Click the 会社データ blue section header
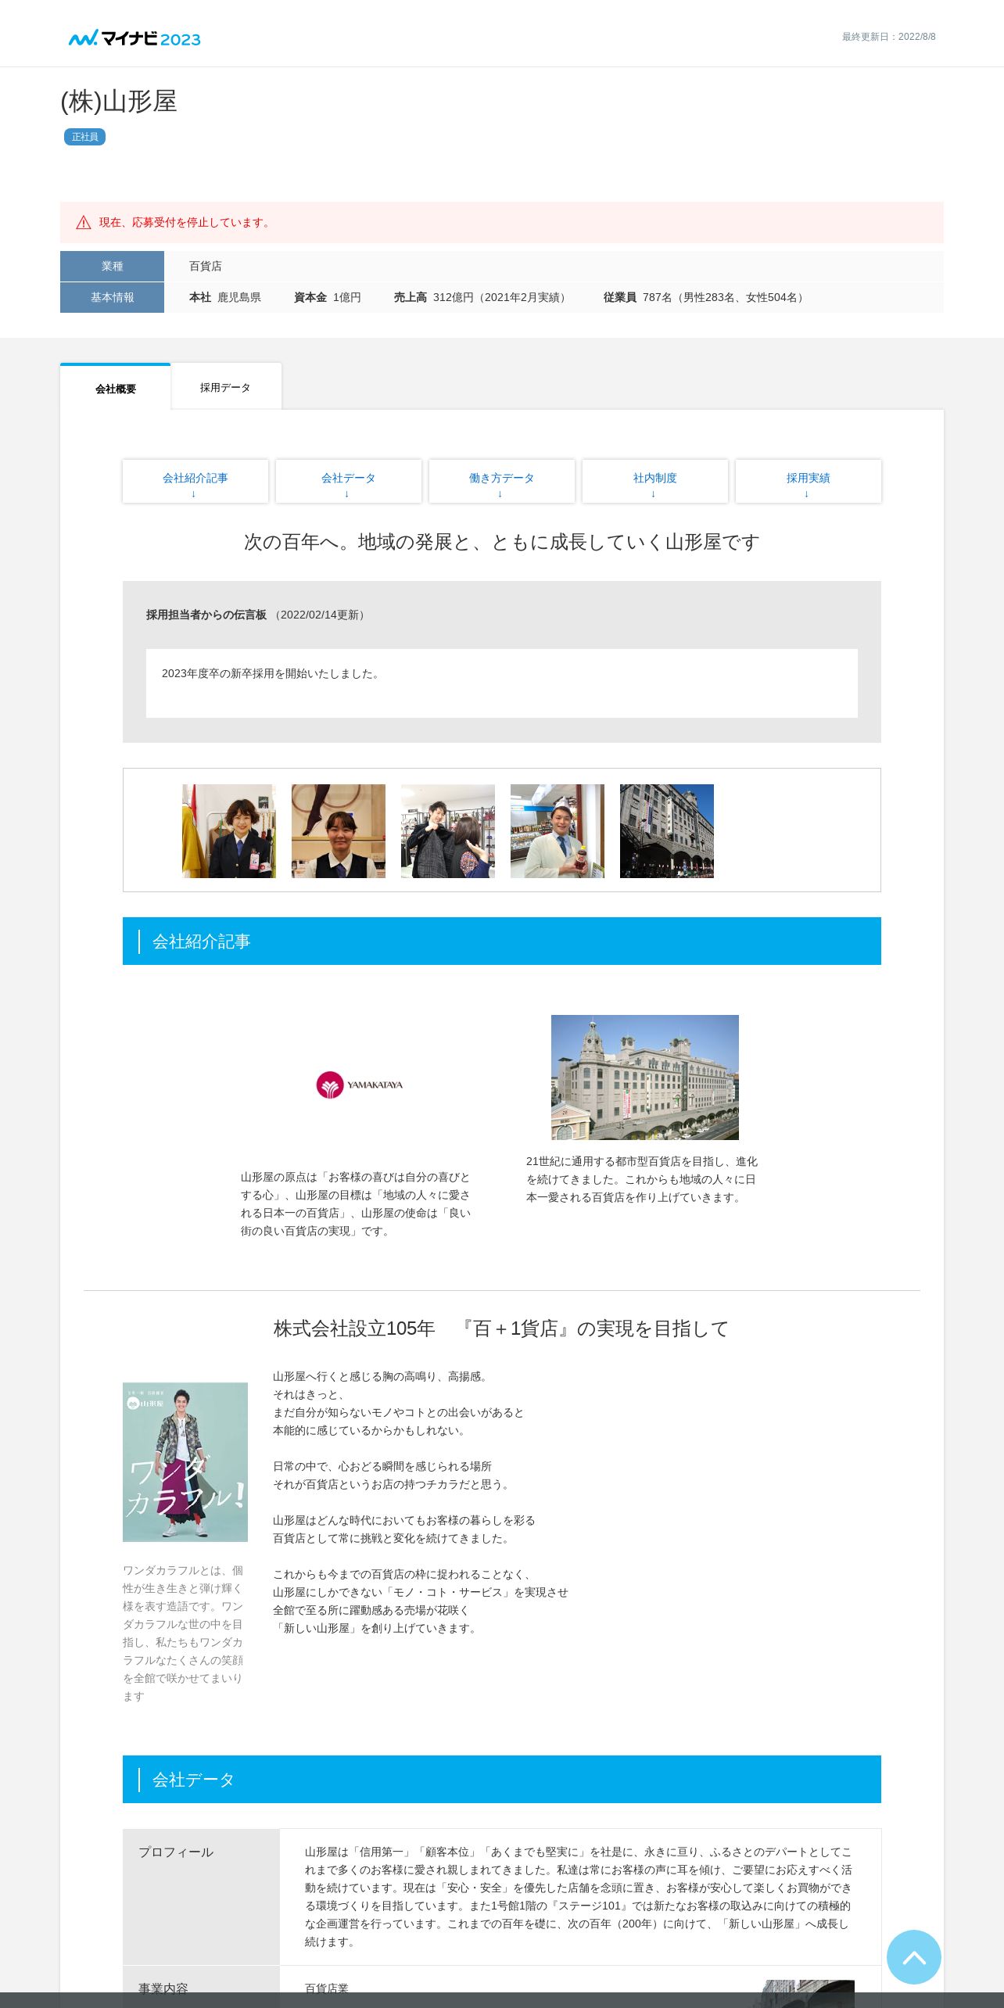The width and height of the screenshot is (1004, 2008). (x=502, y=1779)
